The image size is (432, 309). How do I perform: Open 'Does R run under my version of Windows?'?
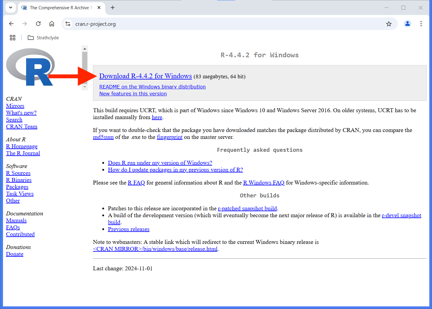click(160, 163)
